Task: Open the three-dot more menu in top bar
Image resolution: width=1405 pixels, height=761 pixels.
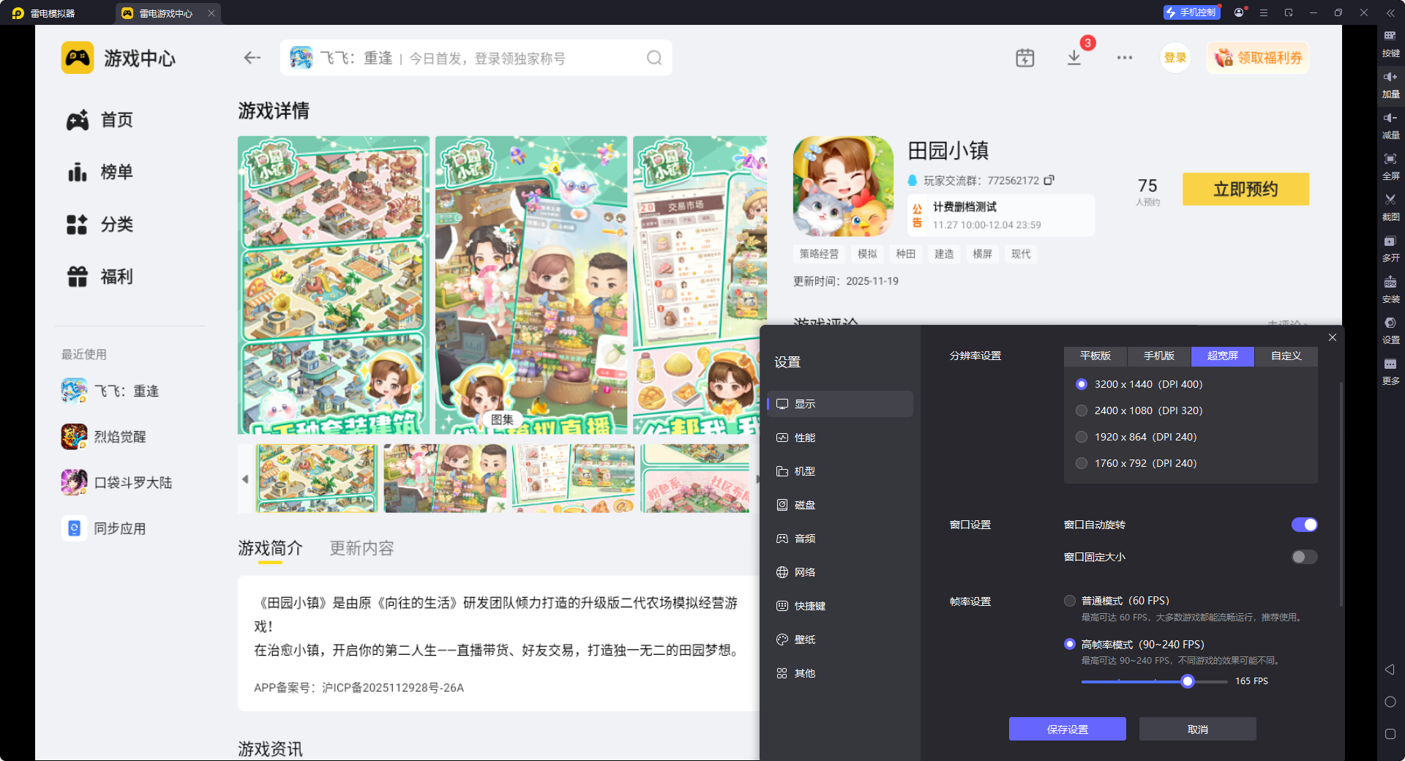Action: tap(1125, 57)
